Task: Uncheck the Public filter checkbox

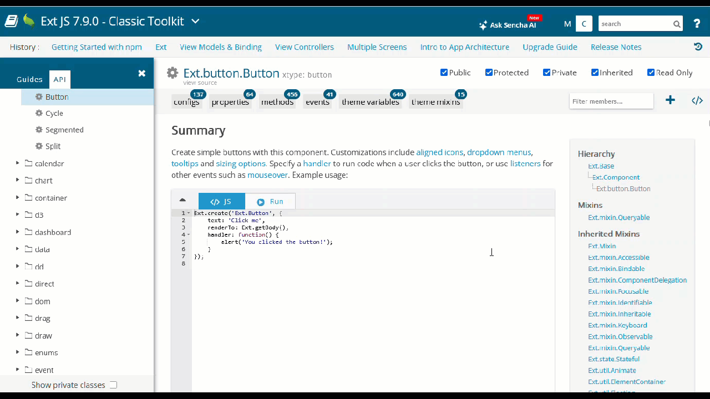Action: pyautogui.click(x=444, y=73)
